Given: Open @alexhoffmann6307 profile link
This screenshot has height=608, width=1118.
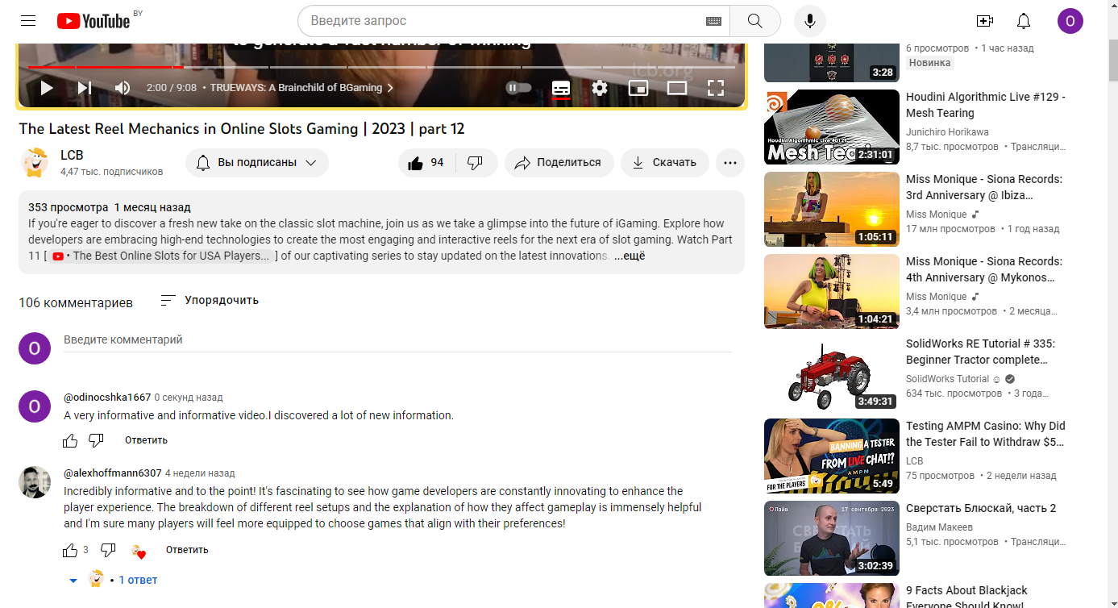Looking at the screenshot, I should [x=113, y=473].
